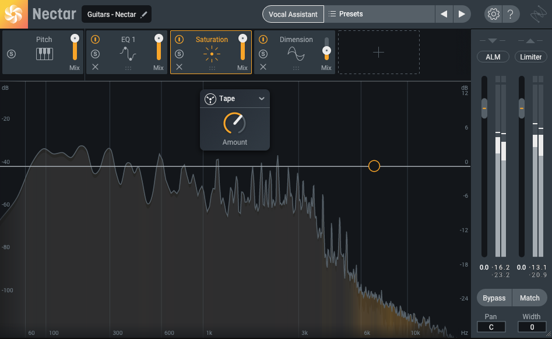Select the Dimension module label
Image resolution: width=552 pixels, height=339 pixels.
(x=296, y=40)
